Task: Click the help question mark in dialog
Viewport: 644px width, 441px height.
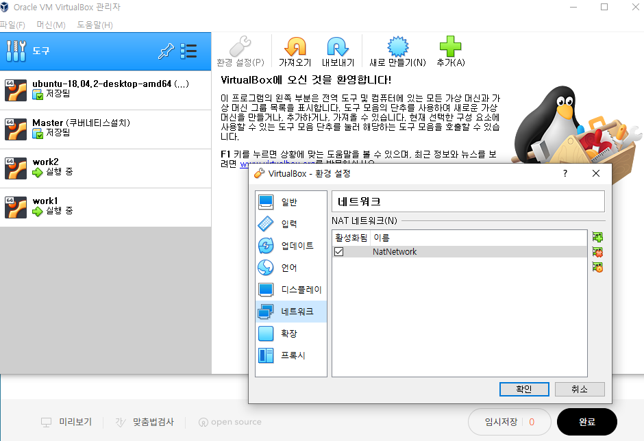Action: coord(565,173)
